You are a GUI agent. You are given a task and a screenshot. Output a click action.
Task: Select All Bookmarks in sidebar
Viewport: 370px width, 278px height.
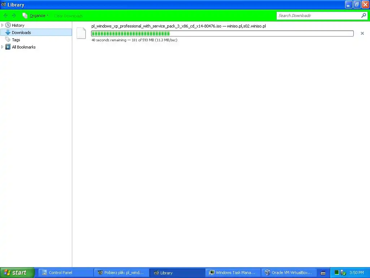24,47
